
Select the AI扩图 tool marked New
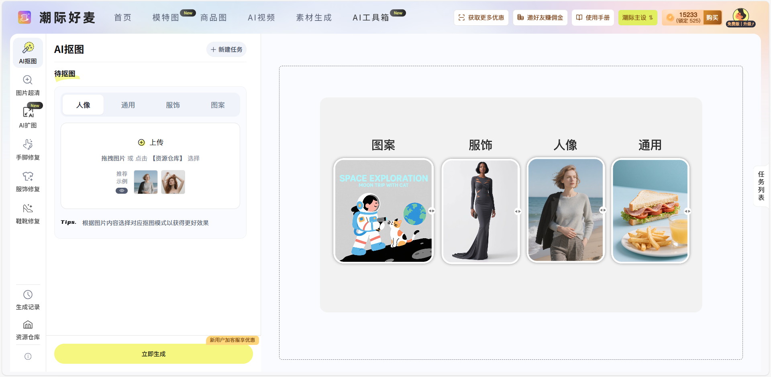pos(27,117)
